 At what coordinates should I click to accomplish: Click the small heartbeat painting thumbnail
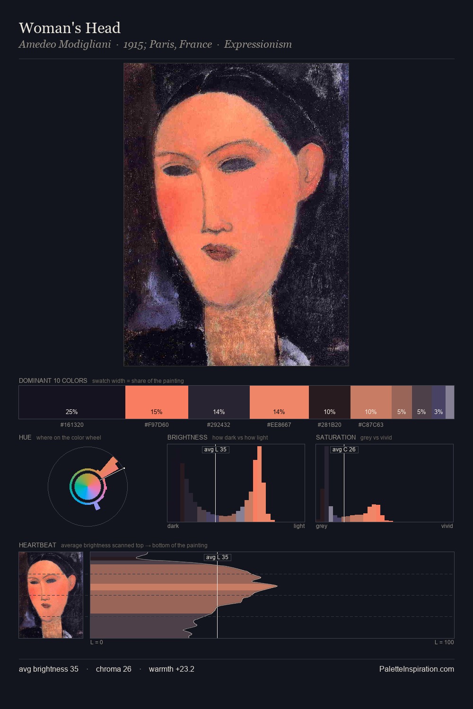51,595
